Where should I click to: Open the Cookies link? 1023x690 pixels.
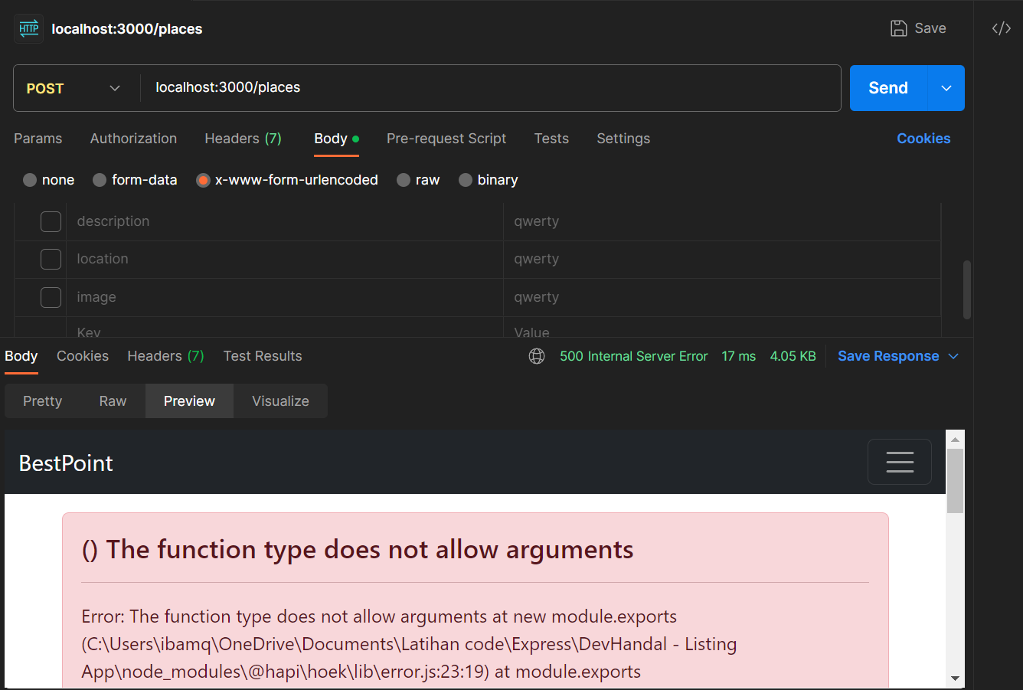(923, 139)
